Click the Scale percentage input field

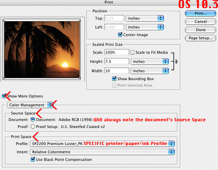click(x=116, y=52)
